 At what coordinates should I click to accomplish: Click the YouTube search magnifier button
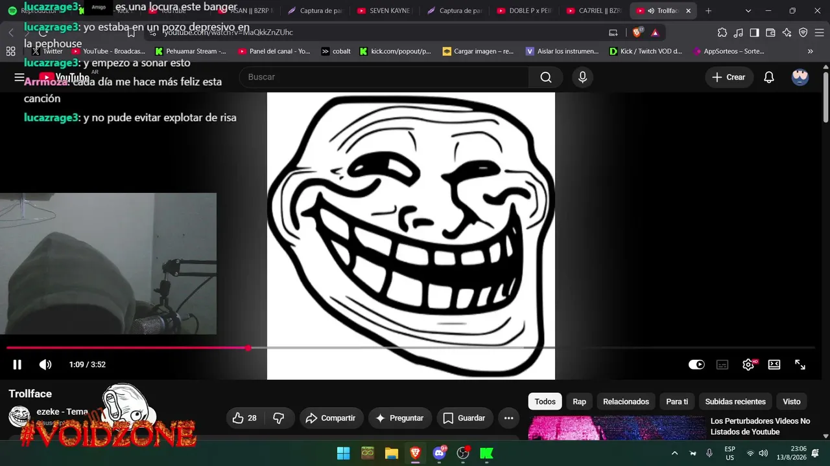pyautogui.click(x=546, y=77)
